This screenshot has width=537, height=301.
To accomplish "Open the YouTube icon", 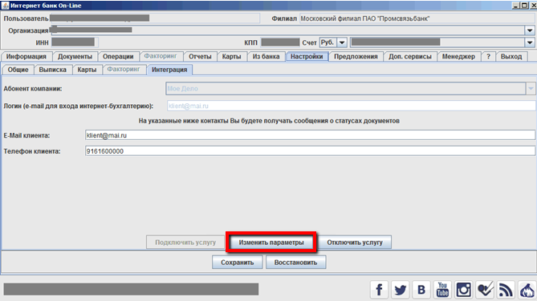I will point(442,290).
